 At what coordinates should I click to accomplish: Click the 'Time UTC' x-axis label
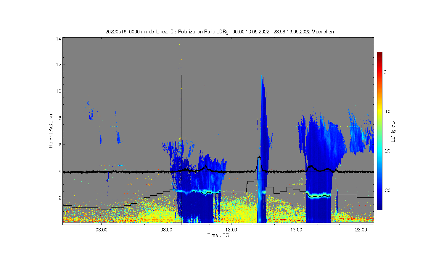click(218, 235)
